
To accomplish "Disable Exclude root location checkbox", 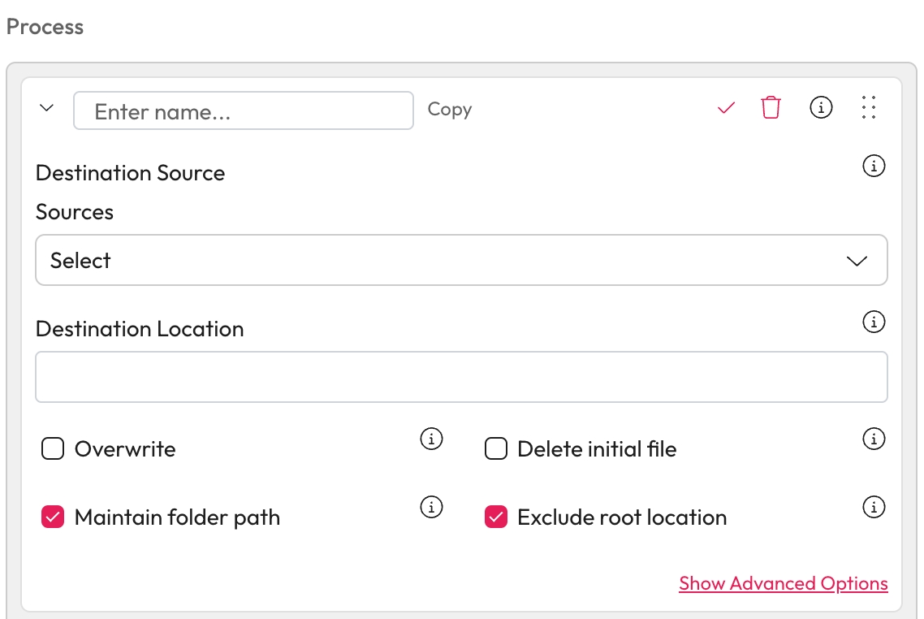I will pos(495,517).
